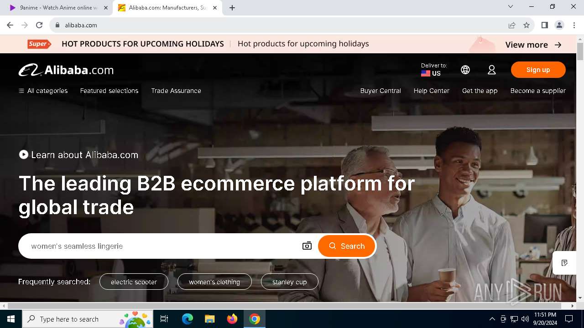Click the orange Search button
Viewport: 584px width, 328px height.
coord(346,246)
